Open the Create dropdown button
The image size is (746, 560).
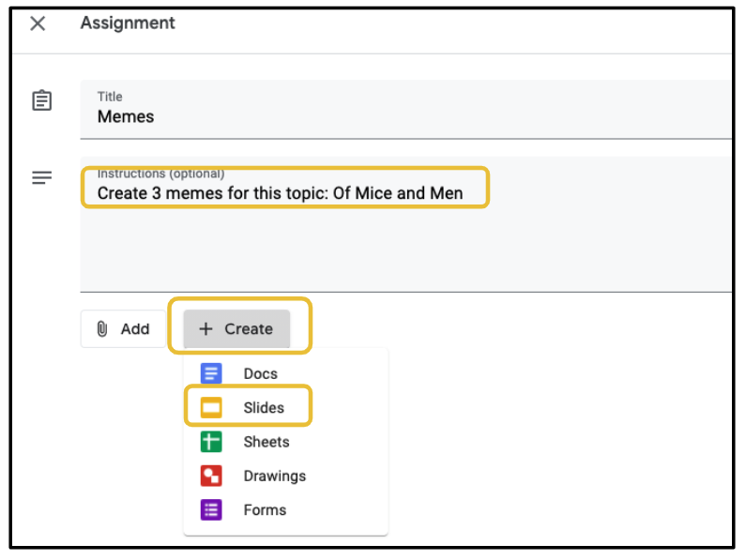[237, 329]
